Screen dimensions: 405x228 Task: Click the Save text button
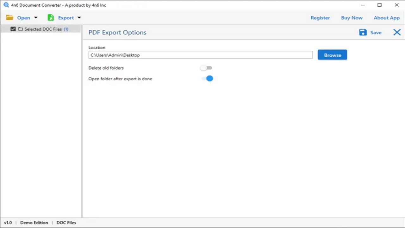tap(376, 33)
